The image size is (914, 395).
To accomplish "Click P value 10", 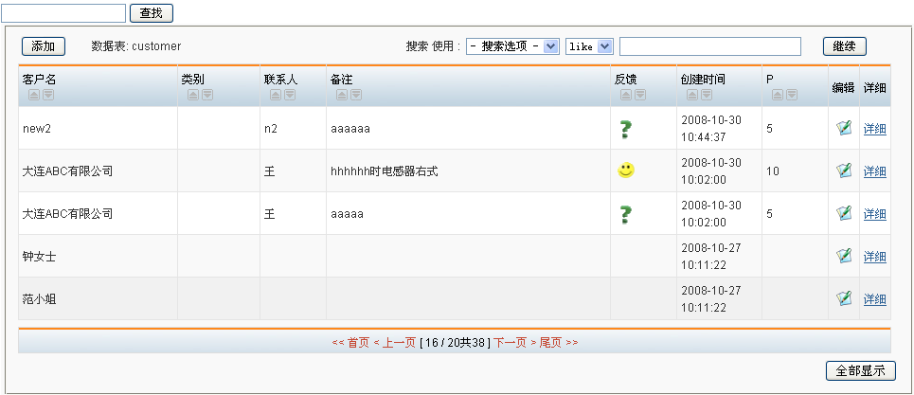I will (772, 171).
